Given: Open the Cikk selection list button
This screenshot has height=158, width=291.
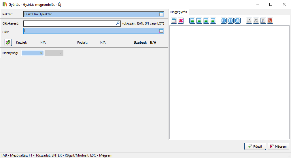Looking at the screenshot, I should (x=161, y=31).
